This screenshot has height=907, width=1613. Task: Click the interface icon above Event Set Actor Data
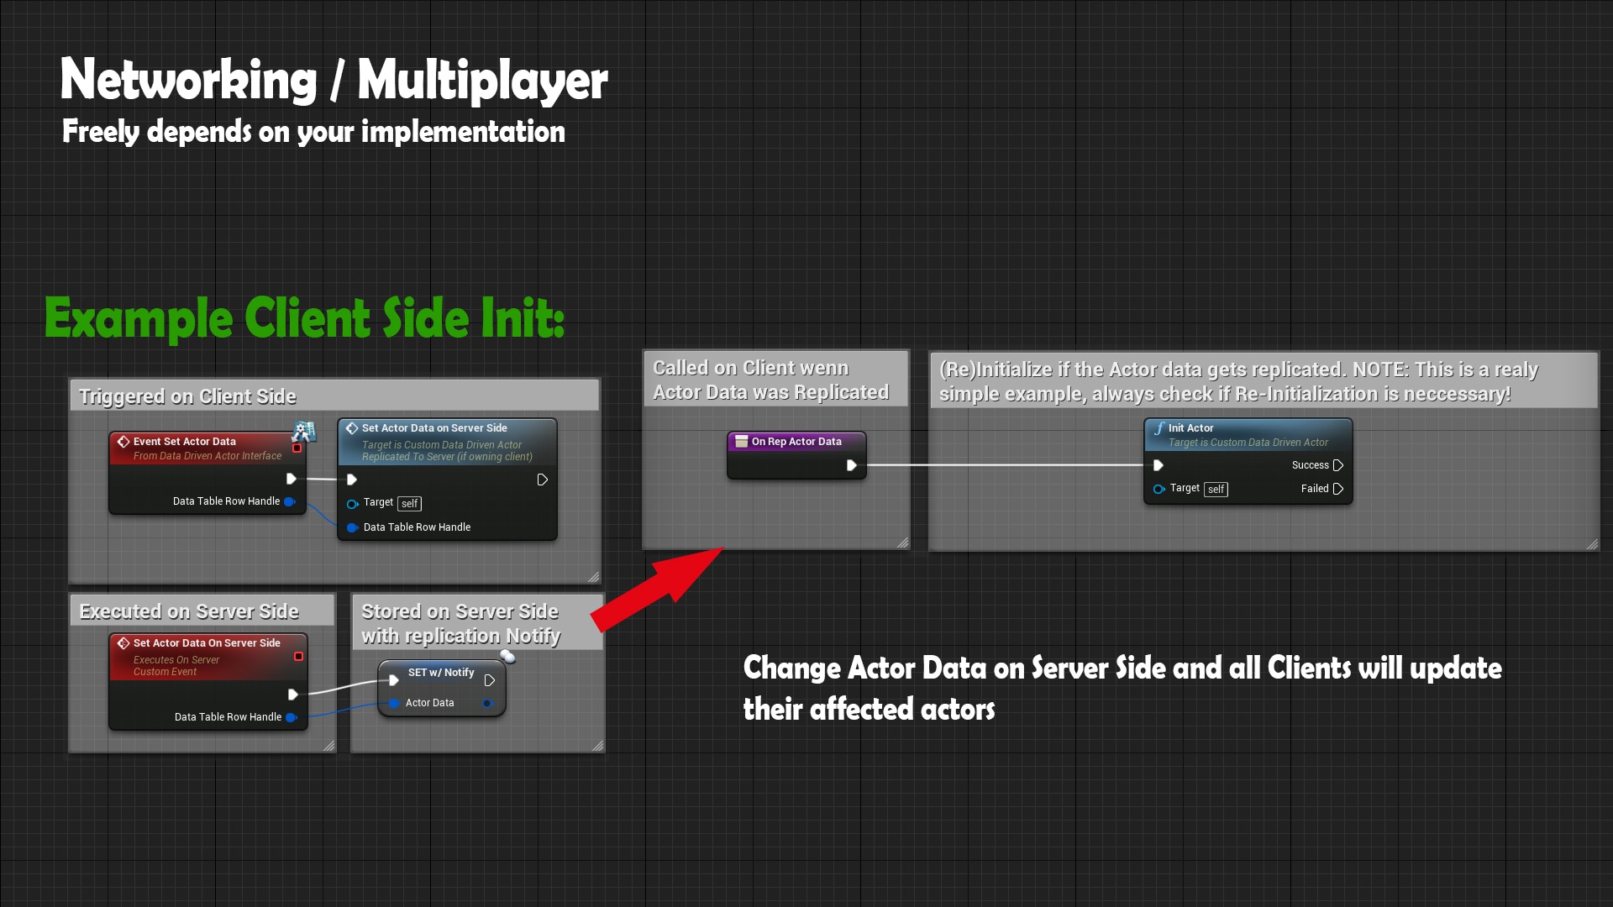[x=303, y=432]
